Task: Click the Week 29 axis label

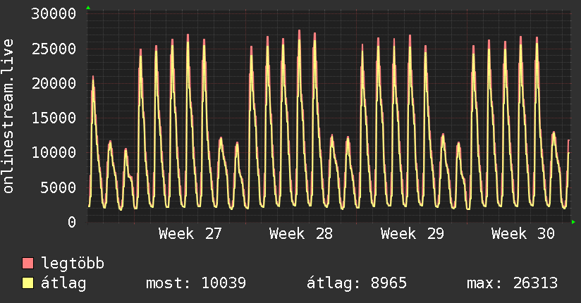Action: (412, 234)
